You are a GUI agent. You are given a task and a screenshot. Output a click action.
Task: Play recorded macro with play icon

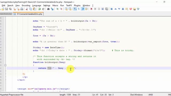point(99,9)
